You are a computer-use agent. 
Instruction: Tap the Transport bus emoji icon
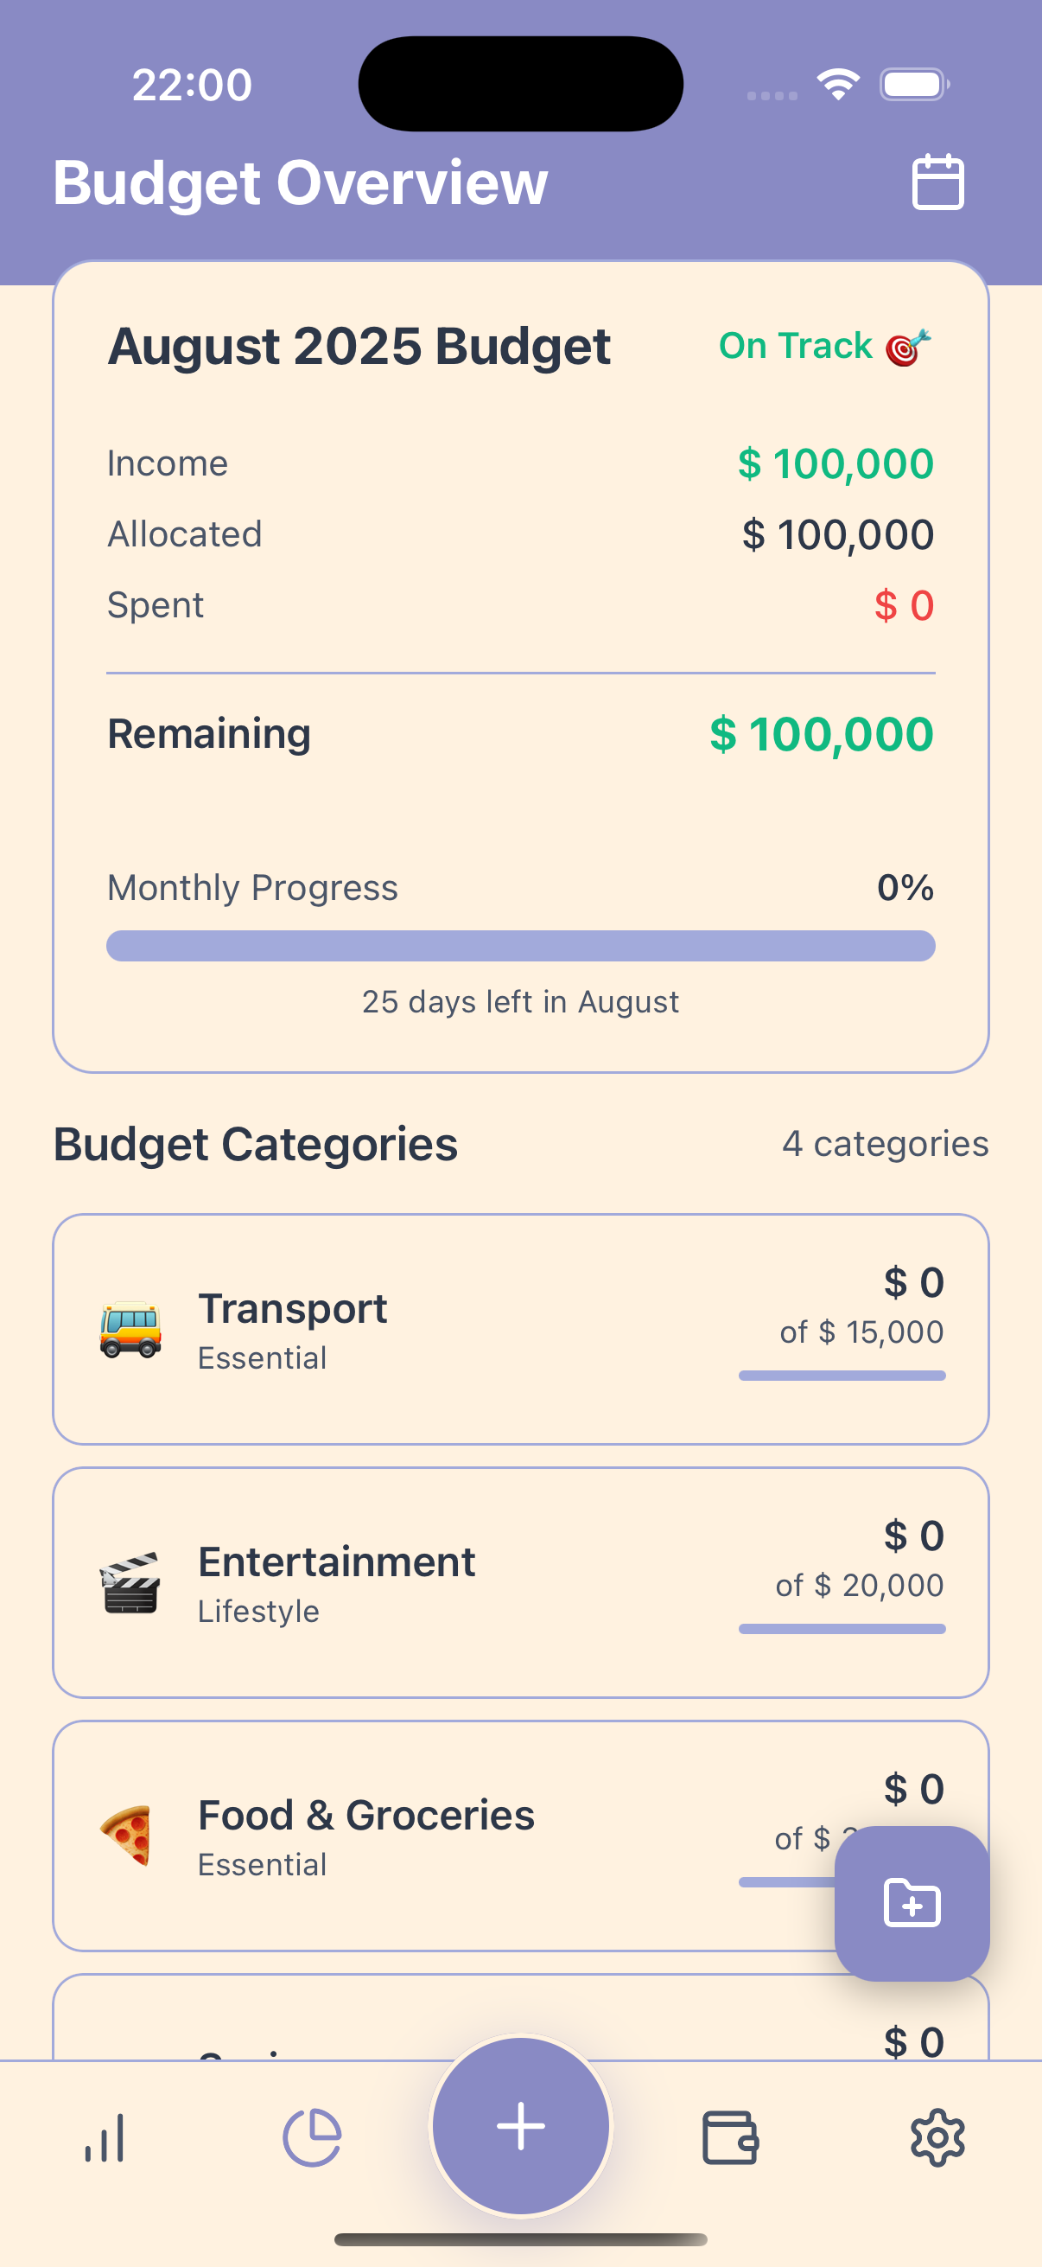pos(130,1330)
